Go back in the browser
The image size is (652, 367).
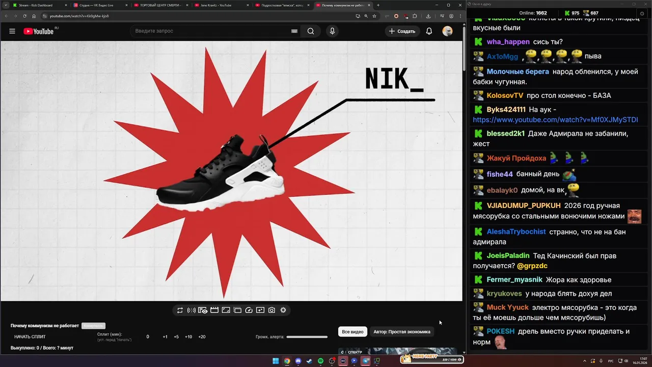[6, 16]
